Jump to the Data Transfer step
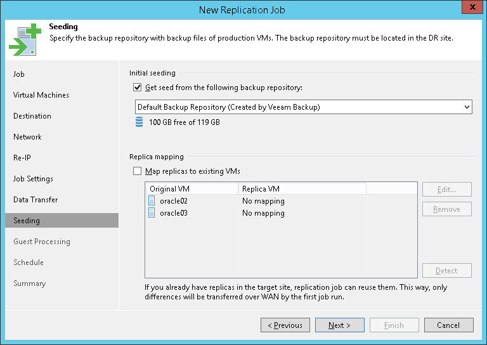 [36, 200]
